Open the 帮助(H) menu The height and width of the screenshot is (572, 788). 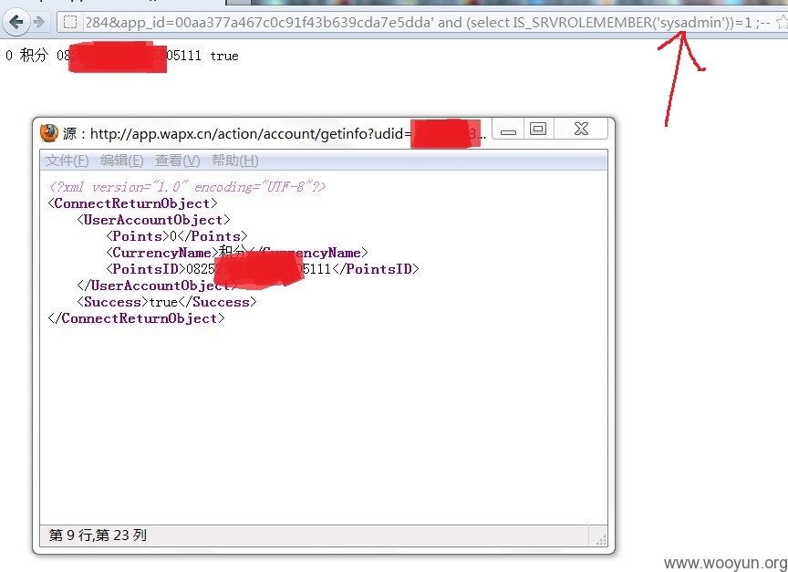pos(234,161)
